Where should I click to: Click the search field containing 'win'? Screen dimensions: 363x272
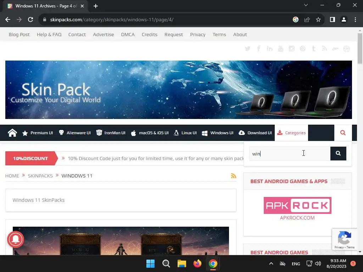click(290, 154)
